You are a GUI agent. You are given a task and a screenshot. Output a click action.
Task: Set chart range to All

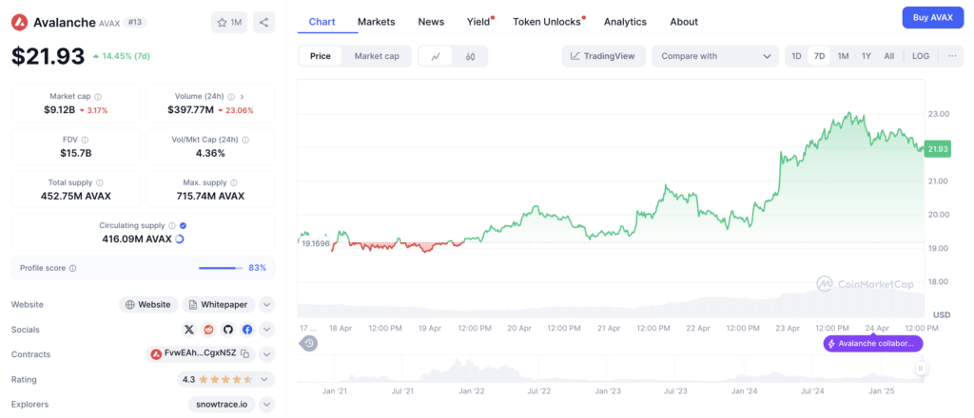point(889,56)
